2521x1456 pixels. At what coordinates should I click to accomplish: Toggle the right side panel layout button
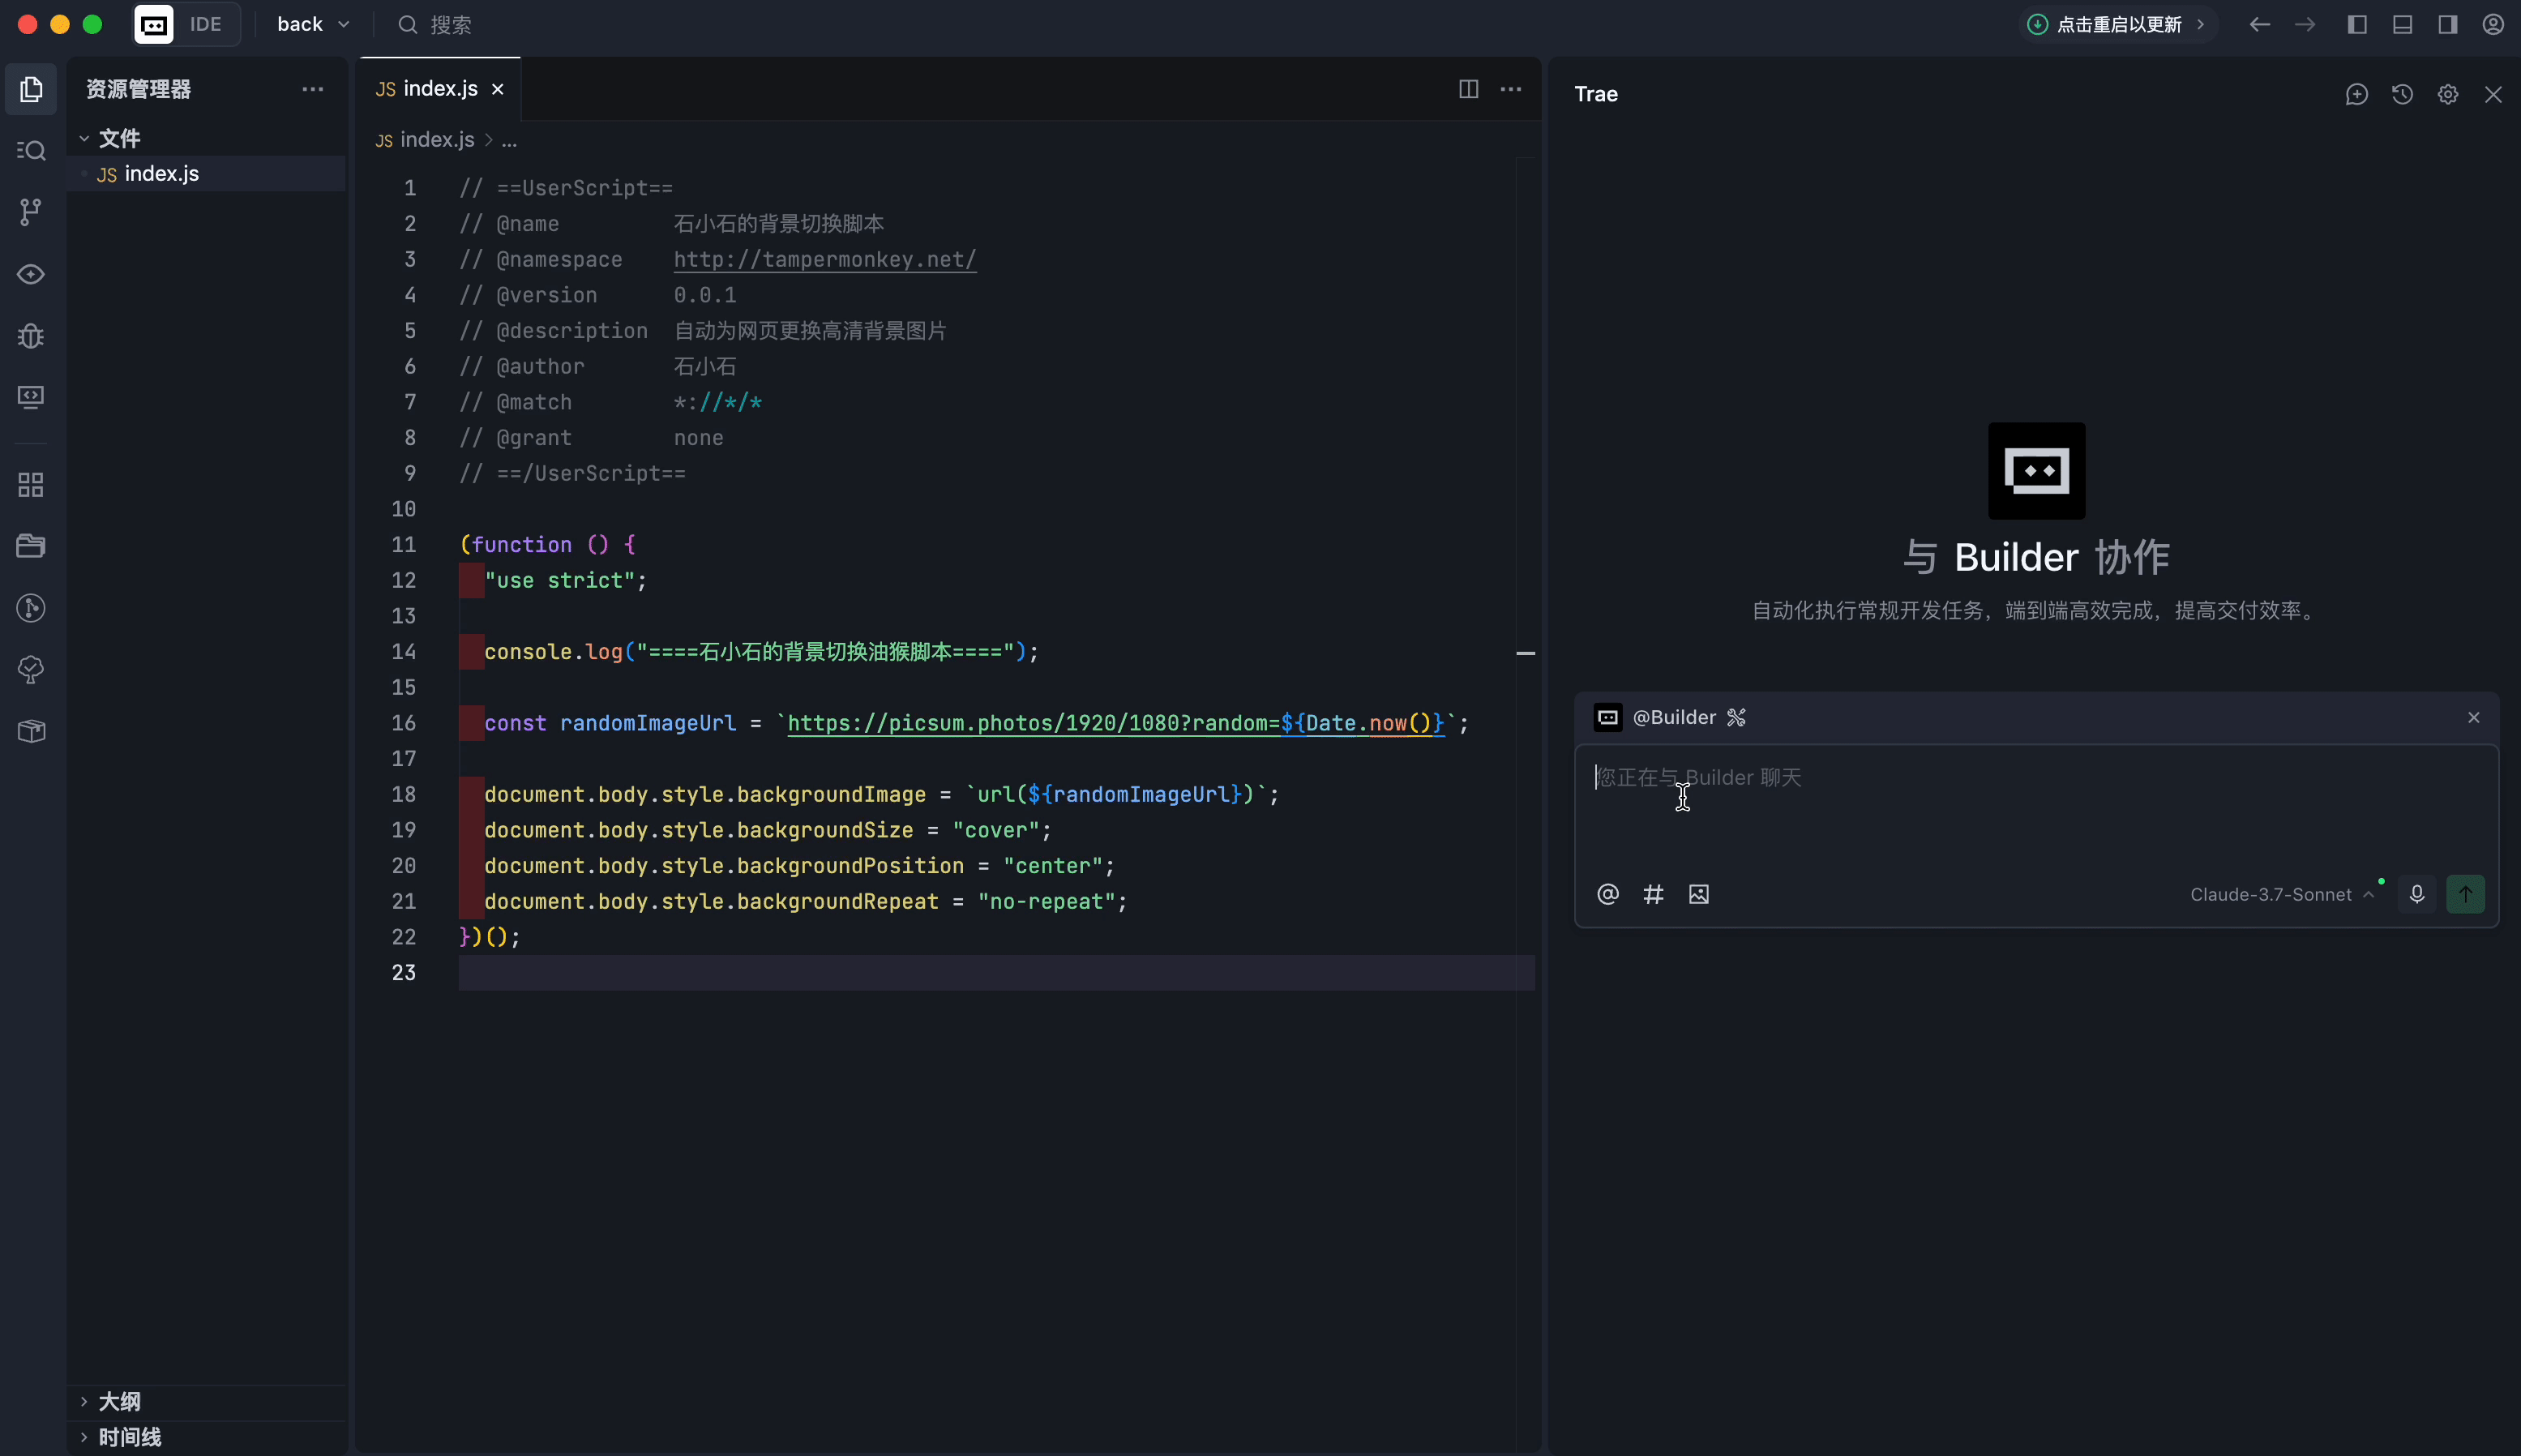click(x=2447, y=24)
